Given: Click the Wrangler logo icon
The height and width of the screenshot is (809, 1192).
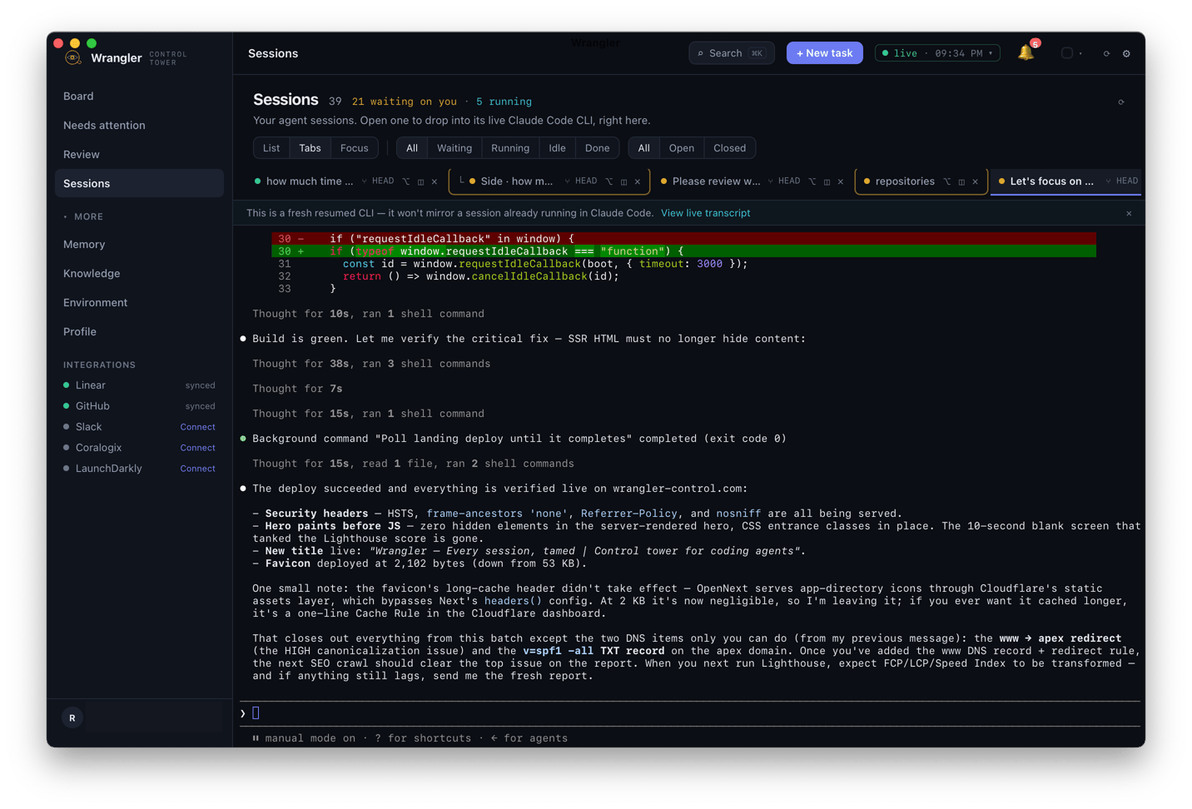Looking at the screenshot, I should [73, 57].
